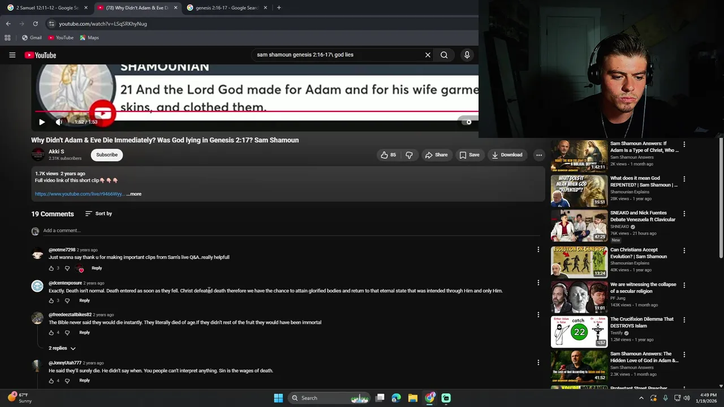Open a new browser tab
Viewport: 724px width, 407px height.
[x=278, y=8]
